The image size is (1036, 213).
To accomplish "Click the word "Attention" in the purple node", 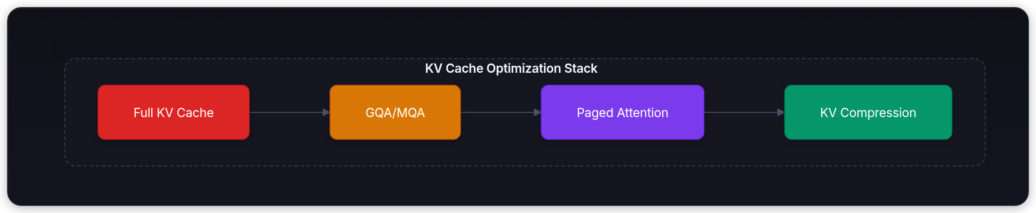I will coord(642,113).
